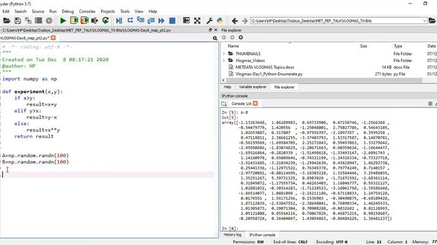The width and height of the screenshot is (437, 245).
Task: Click File explorer previous-folder circle icon
Action: pos(224,37)
